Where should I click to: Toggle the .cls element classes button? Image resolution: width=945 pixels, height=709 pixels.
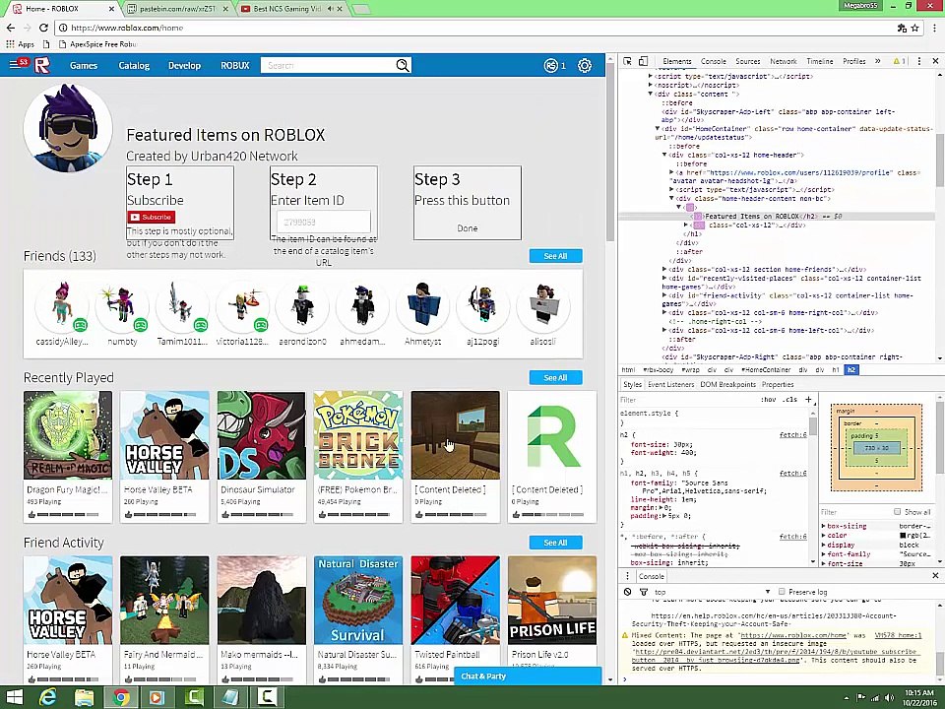click(790, 400)
